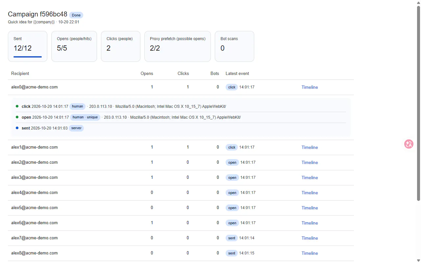Image resolution: width=421 pixels, height=263 pixels.
Task: Expand the Timeline for alex1@acme-demo.com
Action: point(310,147)
